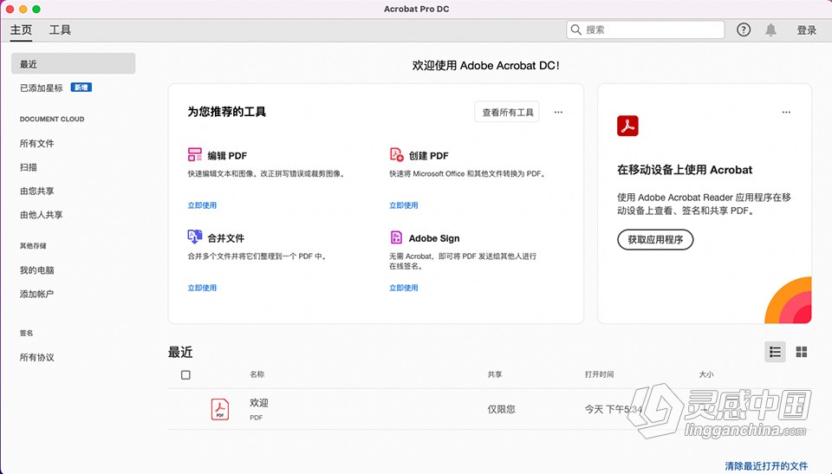Click 立即使用 under 编辑 PDF

click(x=202, y=205)
